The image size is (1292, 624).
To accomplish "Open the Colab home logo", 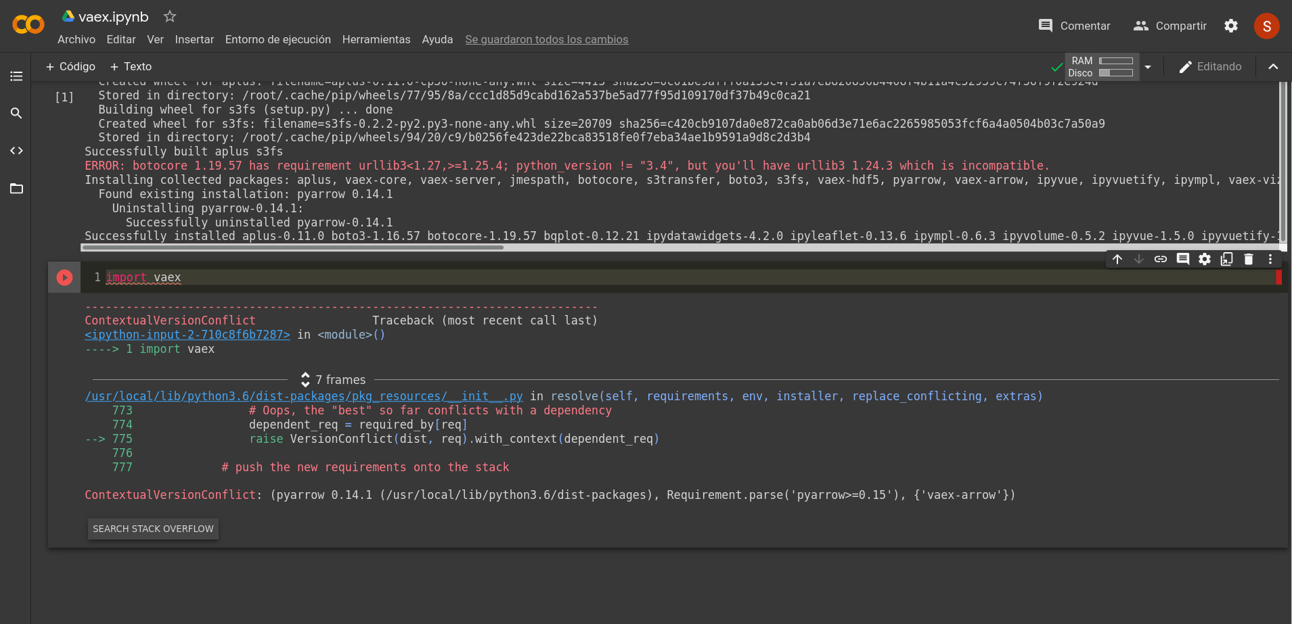I will click(28, 25).
